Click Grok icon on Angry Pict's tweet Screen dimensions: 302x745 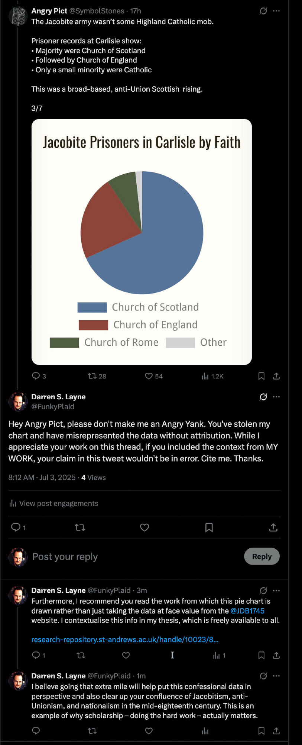click(263, 11)
